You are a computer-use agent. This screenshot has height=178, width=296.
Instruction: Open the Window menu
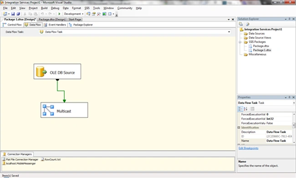tap(108, 8)
